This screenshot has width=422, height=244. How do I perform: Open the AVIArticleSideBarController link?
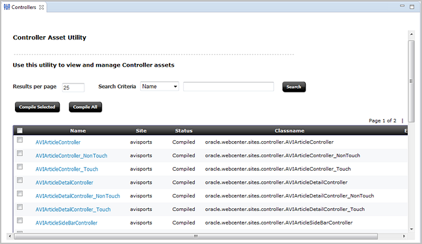(x=66, y=223)
